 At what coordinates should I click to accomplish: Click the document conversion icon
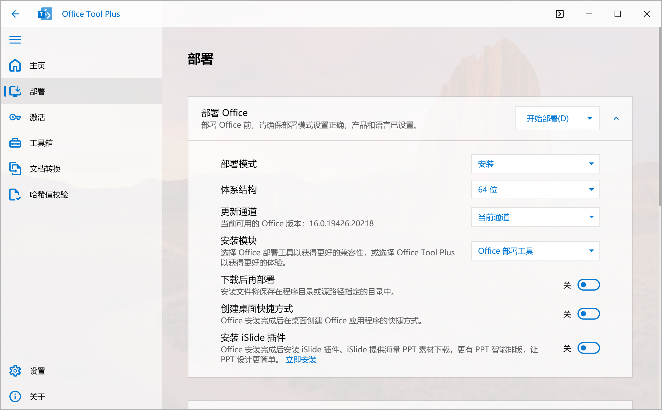click(15, 169)
